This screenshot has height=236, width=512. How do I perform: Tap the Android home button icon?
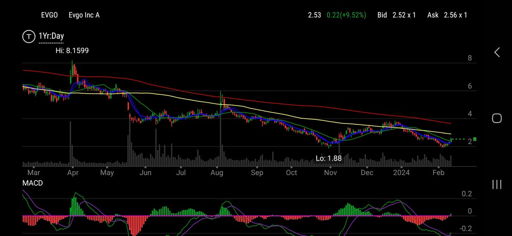497,118
